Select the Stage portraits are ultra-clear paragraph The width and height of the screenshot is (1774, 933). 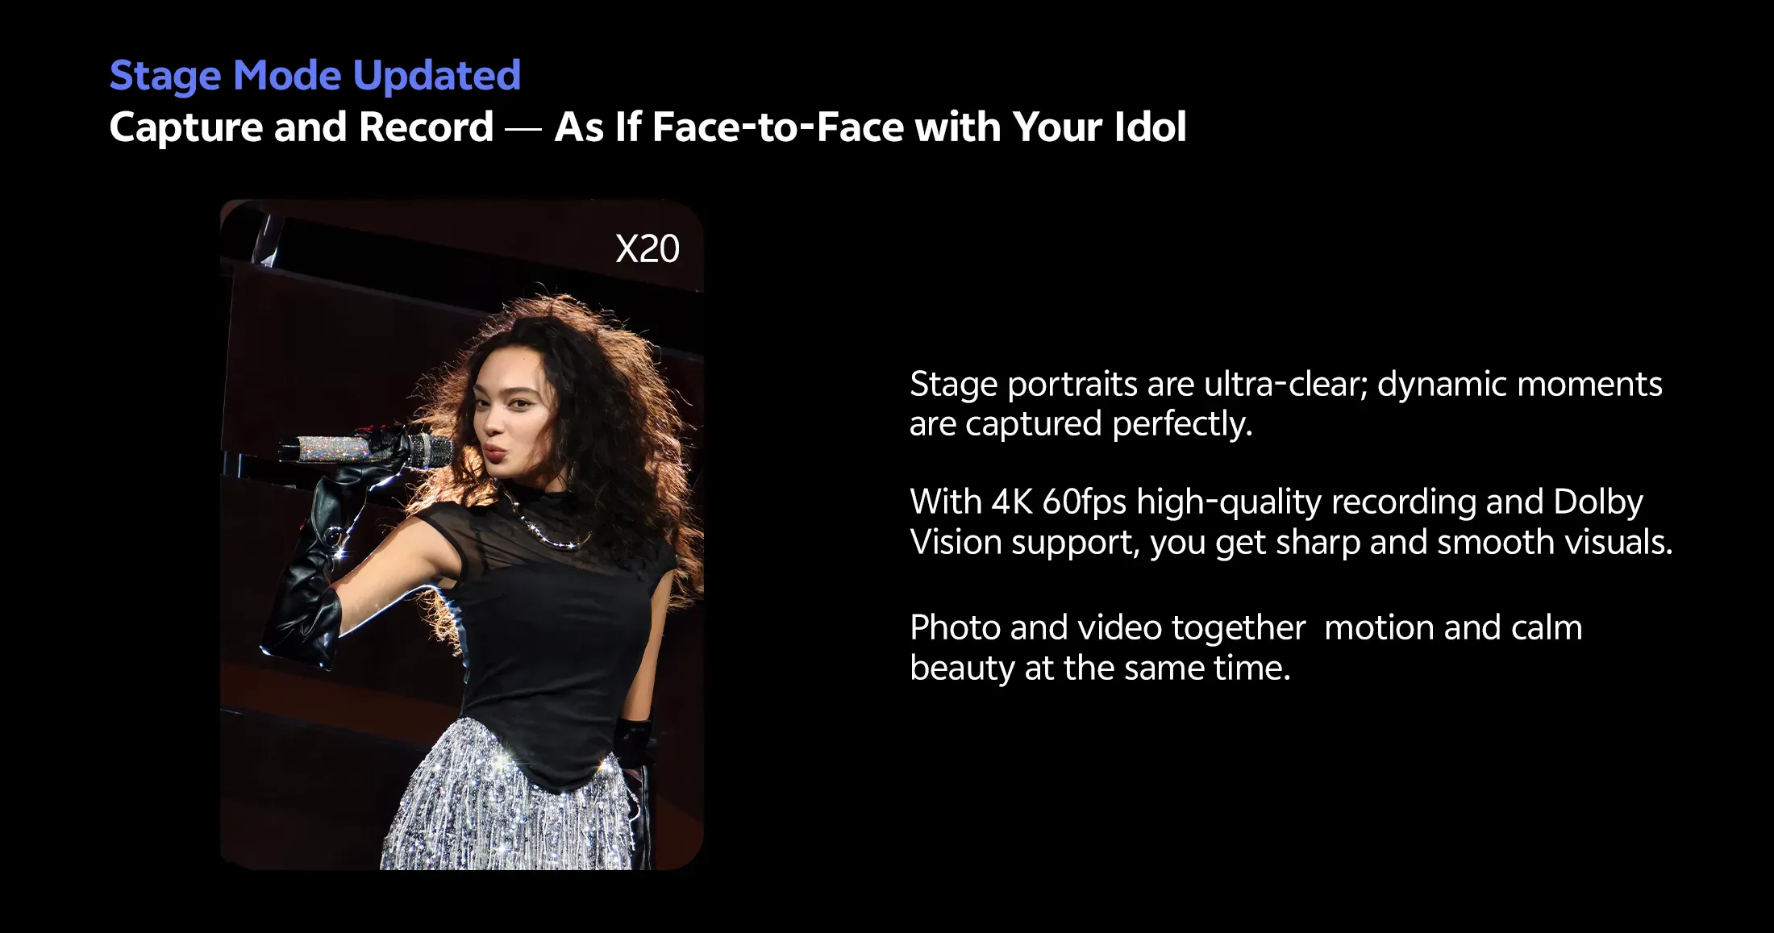(1285, 403)
